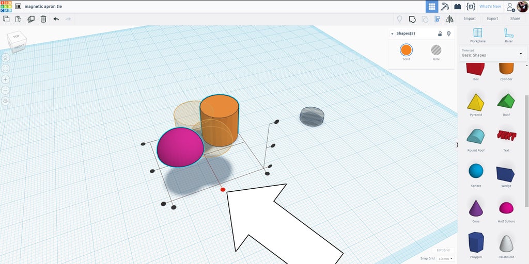Viewport: 529px width, 264px height.
Task: Toggle hide selected shapes lightbulb
Action: click(449, 34)
